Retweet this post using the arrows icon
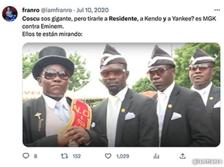The image size is (224, 167). tap(64, 156)
